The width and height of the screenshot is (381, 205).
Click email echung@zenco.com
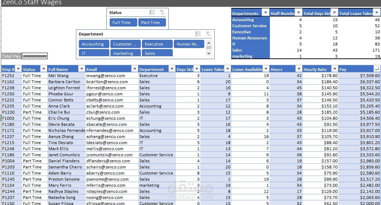point(106,118)
